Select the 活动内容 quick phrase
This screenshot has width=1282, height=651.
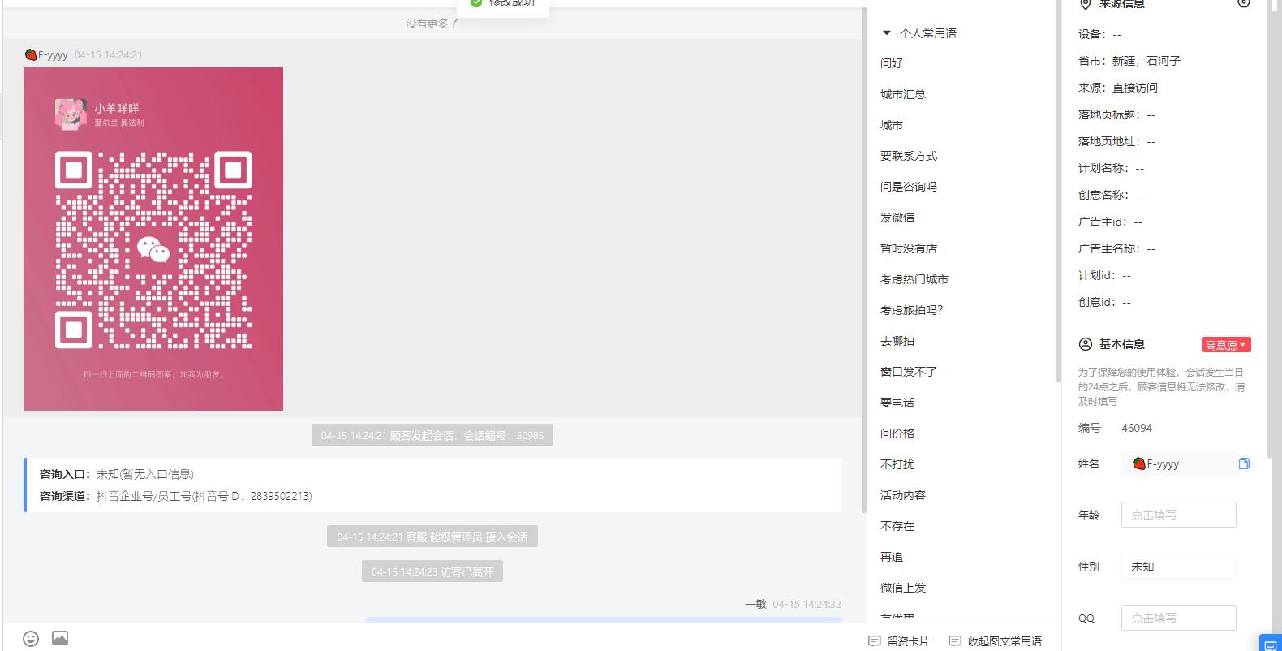(x=903, y=495)
